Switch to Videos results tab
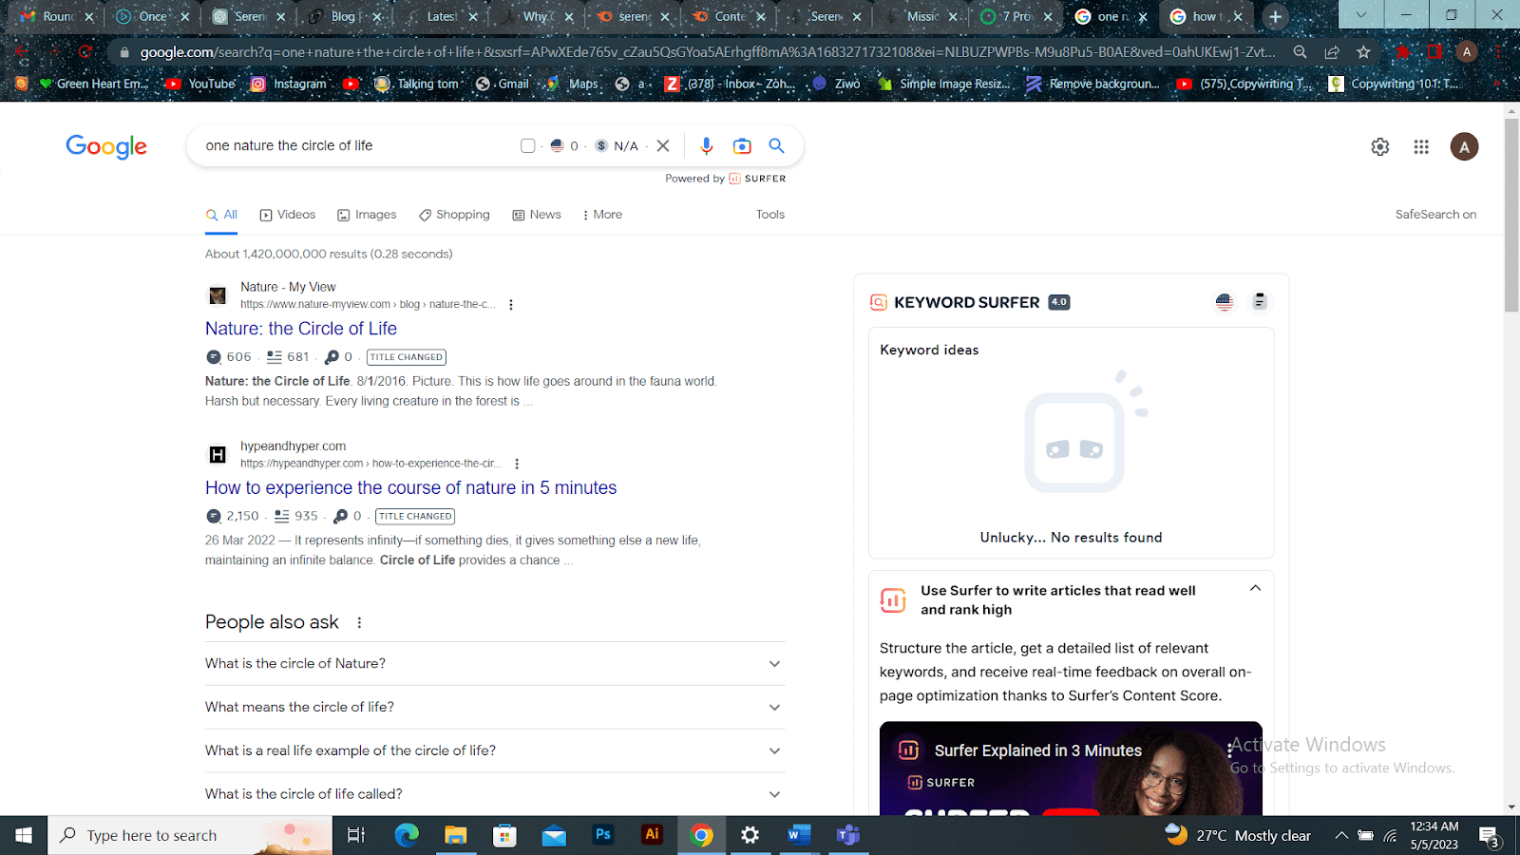The width and height of the screenshot is (1520, 855). [288, 215]
